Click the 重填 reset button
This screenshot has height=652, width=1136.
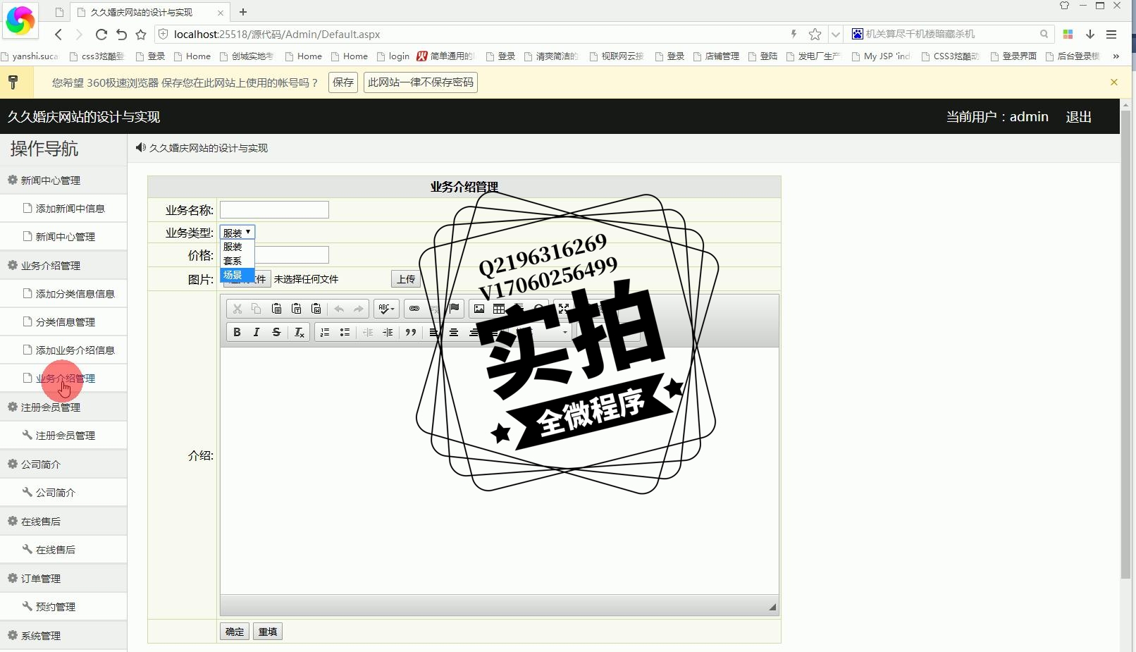(268, 632)
